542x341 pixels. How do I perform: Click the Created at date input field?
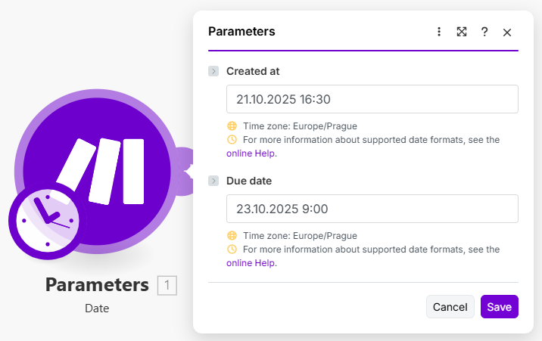click(372, 99)
